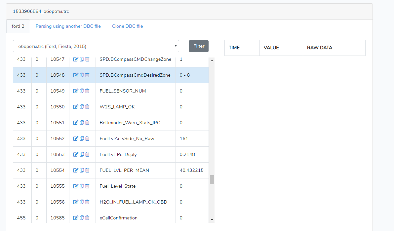Edit the SPDJBCompassCmdDesiredZone signal
Image resolution: width=394 pixels, height=231 pixels.
[75, 75]
